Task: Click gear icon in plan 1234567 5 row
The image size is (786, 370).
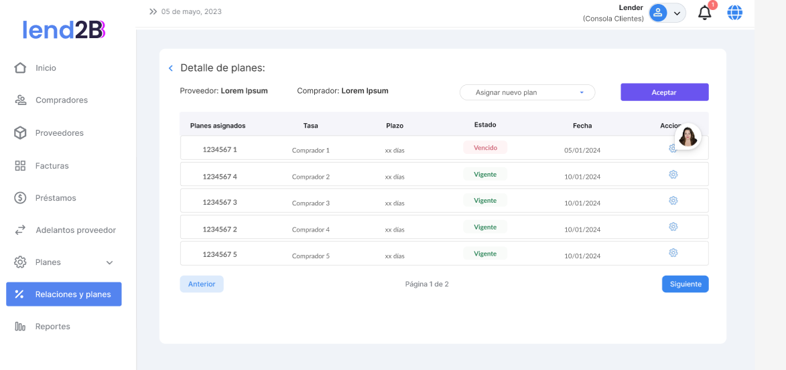Action: pos(673,253)
